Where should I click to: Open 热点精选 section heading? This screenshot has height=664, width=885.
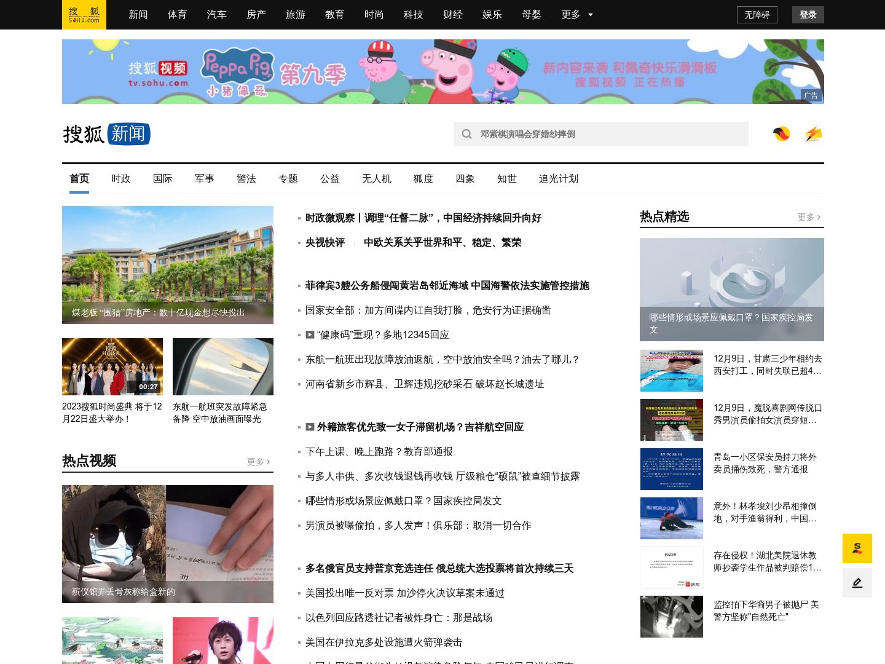[664, 216]
